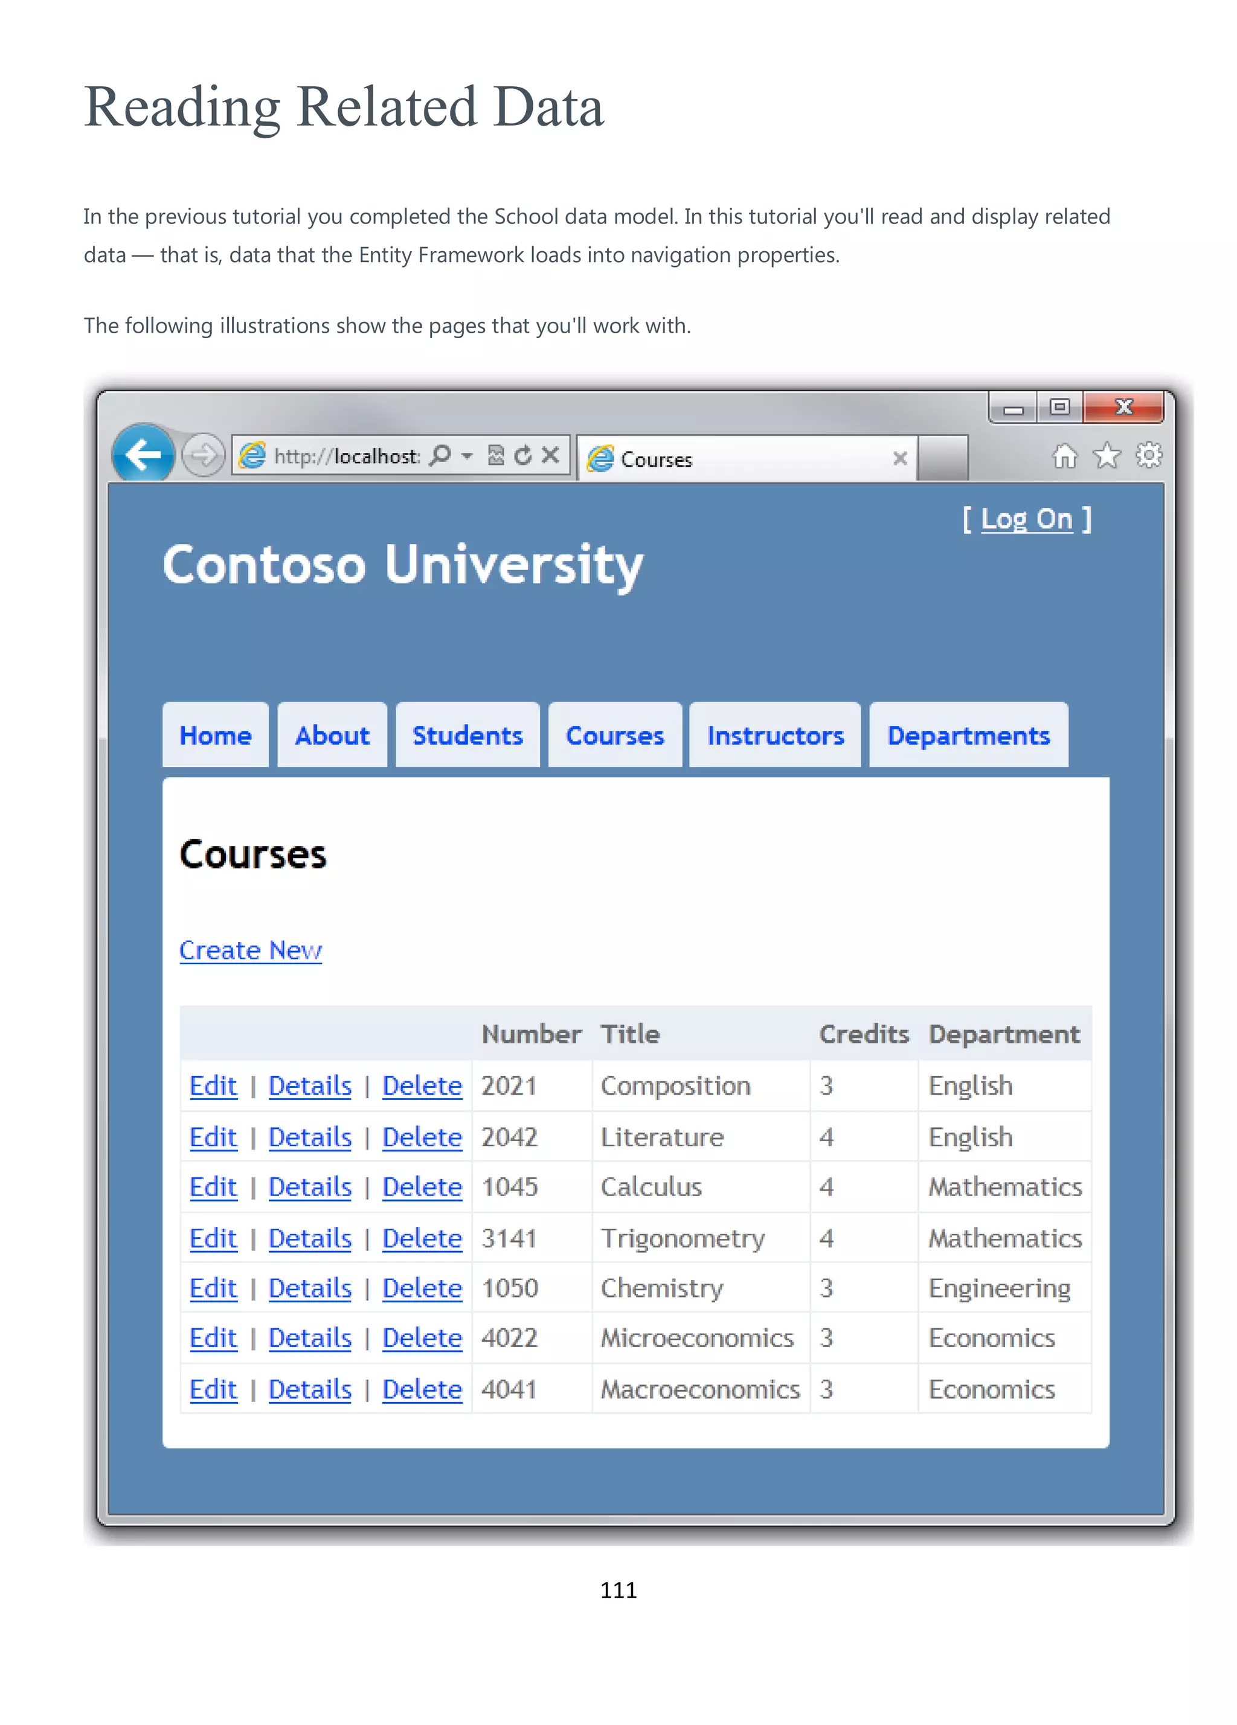Image resolution: width=1237 pixels, height=1725 pixels.
Task: Maximize the browser window
Action: pyautogui.click(x=1060, y=408)
